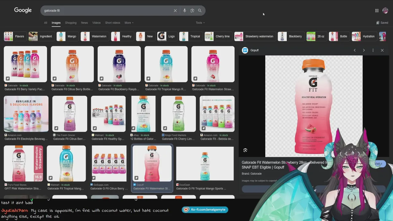Open the Walmart Healthy Sports pack thumbnail
393x221 pixels.
tap(108, 114)
